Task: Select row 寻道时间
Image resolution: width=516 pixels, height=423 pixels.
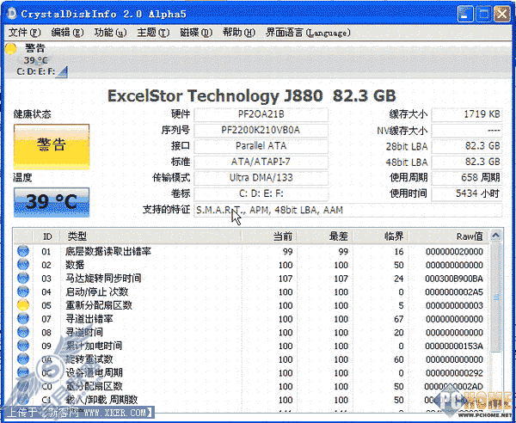Action: [x=251, y=333]
